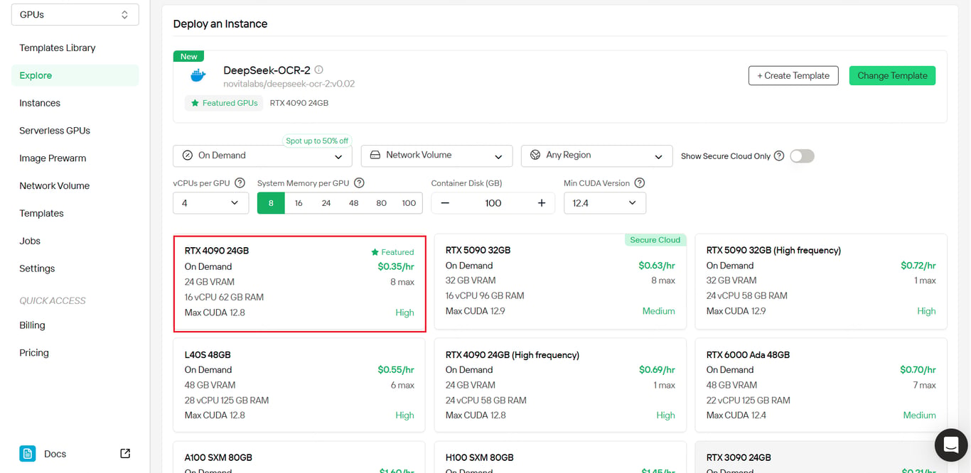Click the $0.55/hr price on L40S

(x=396, y=370)
